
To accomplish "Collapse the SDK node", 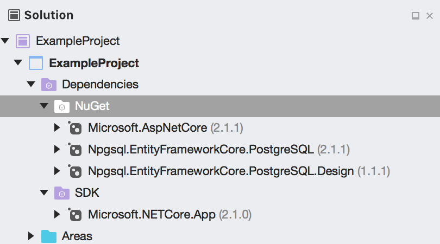I will pyautogui.click(x=44, y=192).
